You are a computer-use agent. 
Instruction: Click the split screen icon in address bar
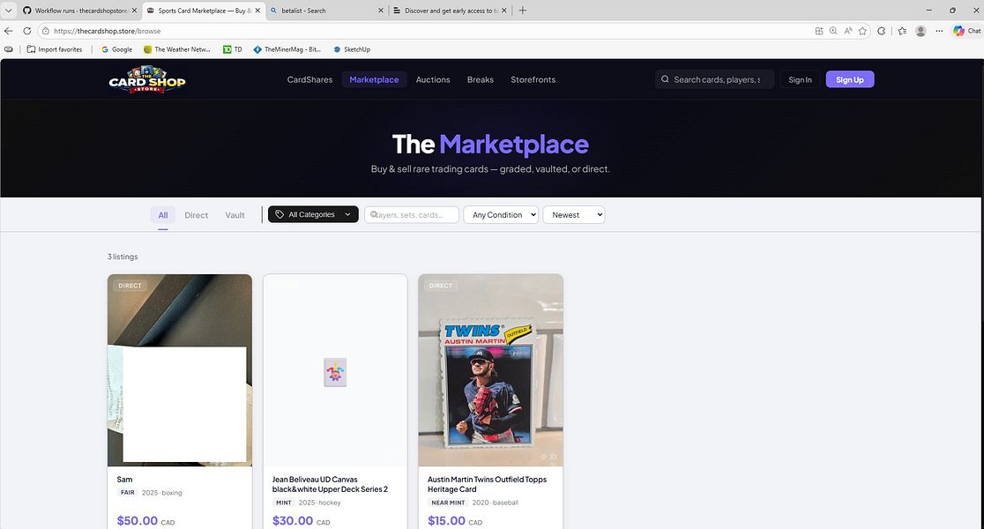(819, 31)
